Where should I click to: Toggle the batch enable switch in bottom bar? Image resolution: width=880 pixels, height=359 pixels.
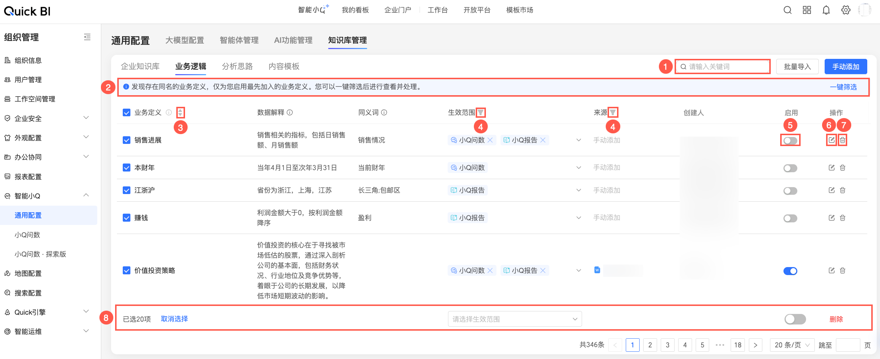[795, 319]
